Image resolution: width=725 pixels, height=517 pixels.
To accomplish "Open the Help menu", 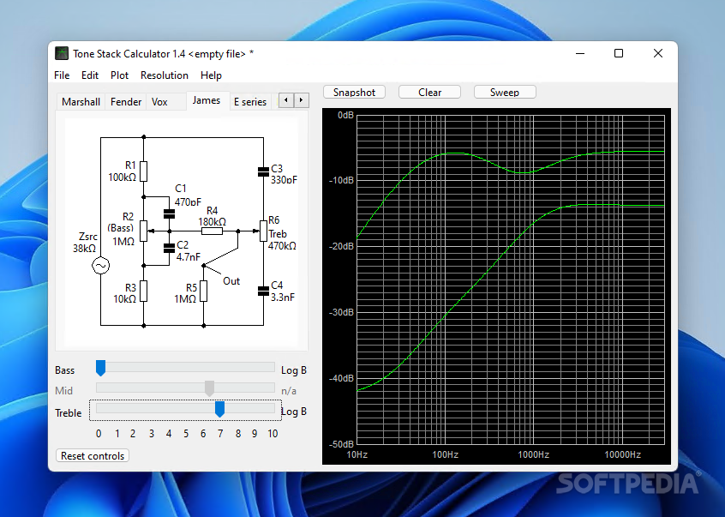I will (x=211, y=75).
